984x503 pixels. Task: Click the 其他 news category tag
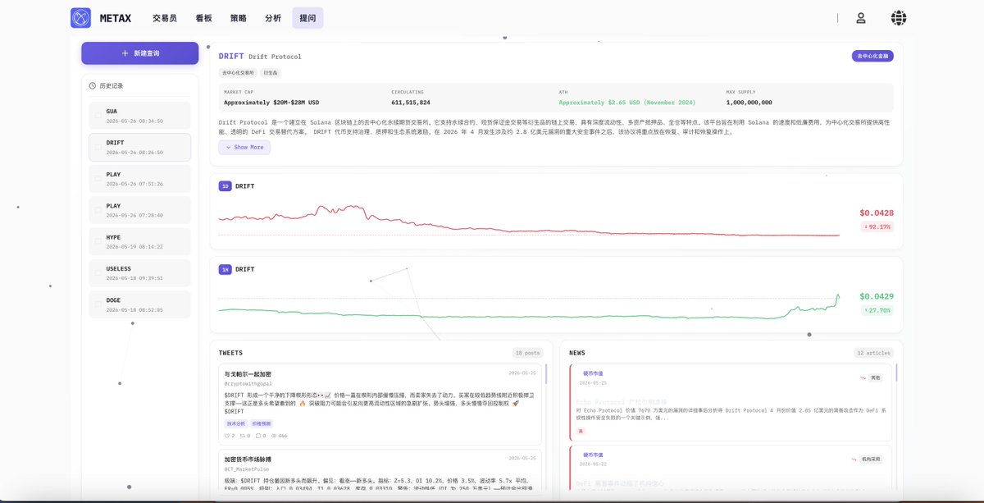(x=876, y=378)
